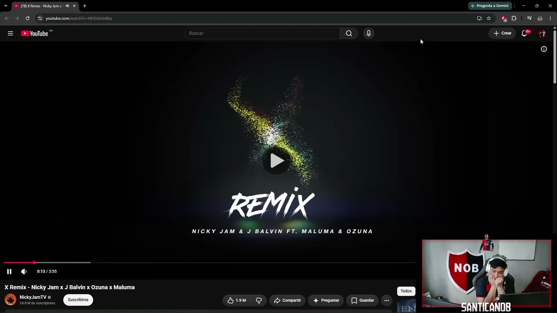Click the address bar URL
The width and height of the screenshot is (557, 313).
point(79,18)
